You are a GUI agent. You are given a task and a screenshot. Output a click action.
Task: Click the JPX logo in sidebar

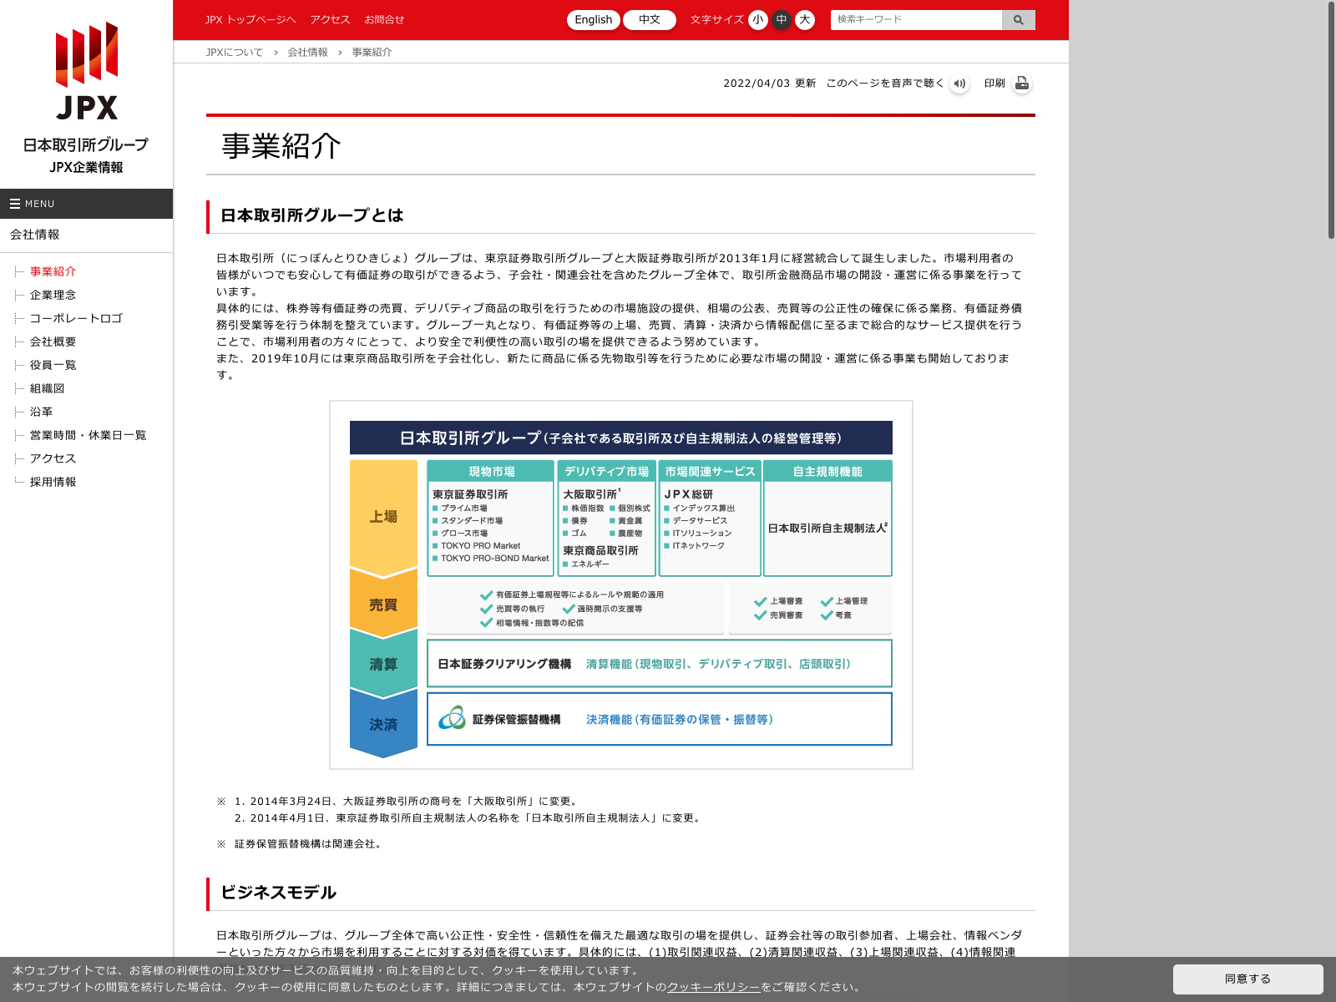click(x=87, y=72)
